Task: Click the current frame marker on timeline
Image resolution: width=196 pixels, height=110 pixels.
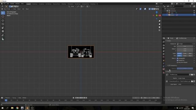Action: click(x=6, y=100)
